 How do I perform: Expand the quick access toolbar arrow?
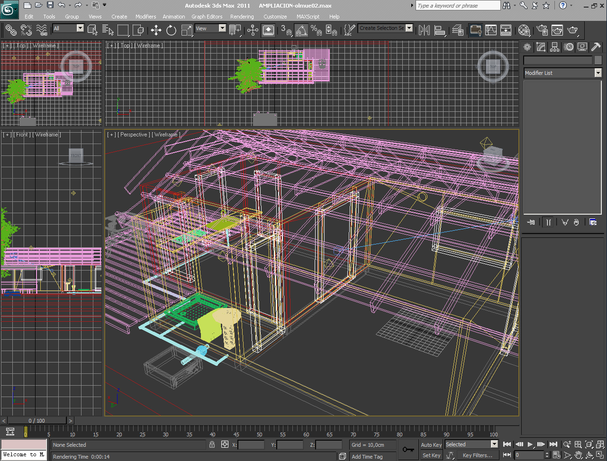(x=105, y=5)
